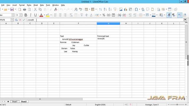
Task: Open the Format menu
Action: coord(22,5)
